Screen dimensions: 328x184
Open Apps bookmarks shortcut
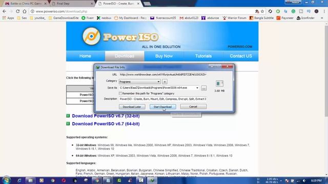pyautogui.click(x=8, y=18)
